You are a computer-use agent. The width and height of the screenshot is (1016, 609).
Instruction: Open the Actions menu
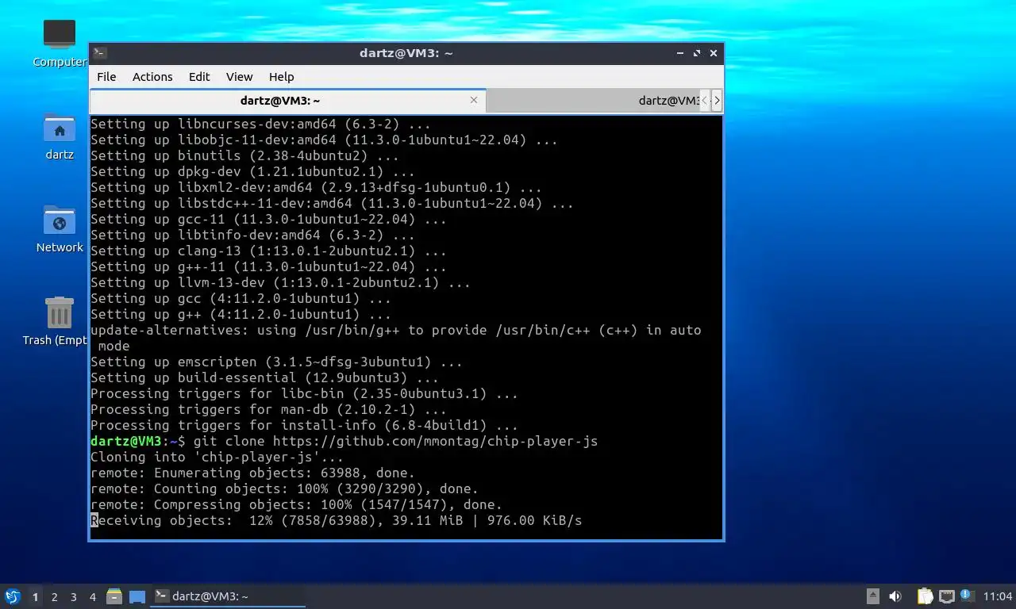pos(152,77)
